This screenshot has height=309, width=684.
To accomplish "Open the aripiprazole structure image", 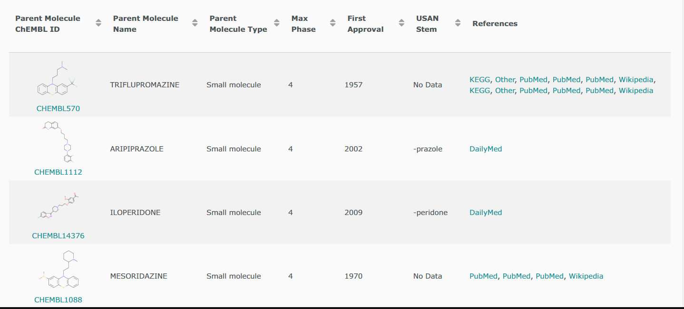I will coord(58,142).
